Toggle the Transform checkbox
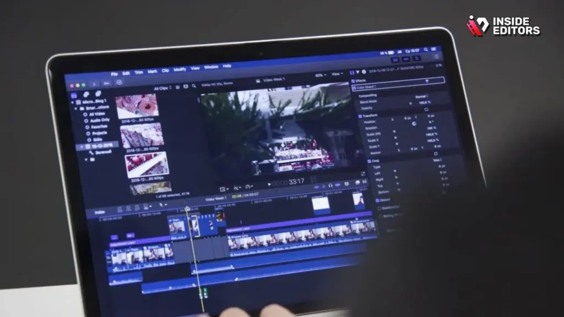This screenshot has width=564, height=317. [x=360, y=116]
